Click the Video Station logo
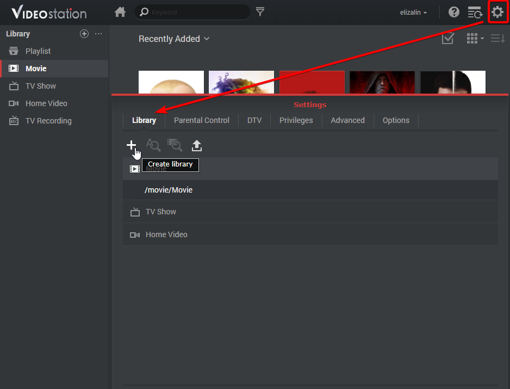The width and height of the screenshot is (510, 389). 49,13
